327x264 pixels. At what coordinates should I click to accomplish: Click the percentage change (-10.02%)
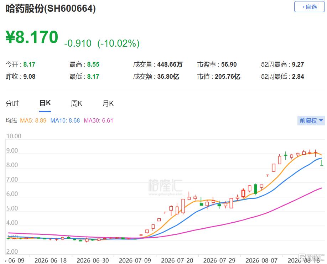(119, 43)
